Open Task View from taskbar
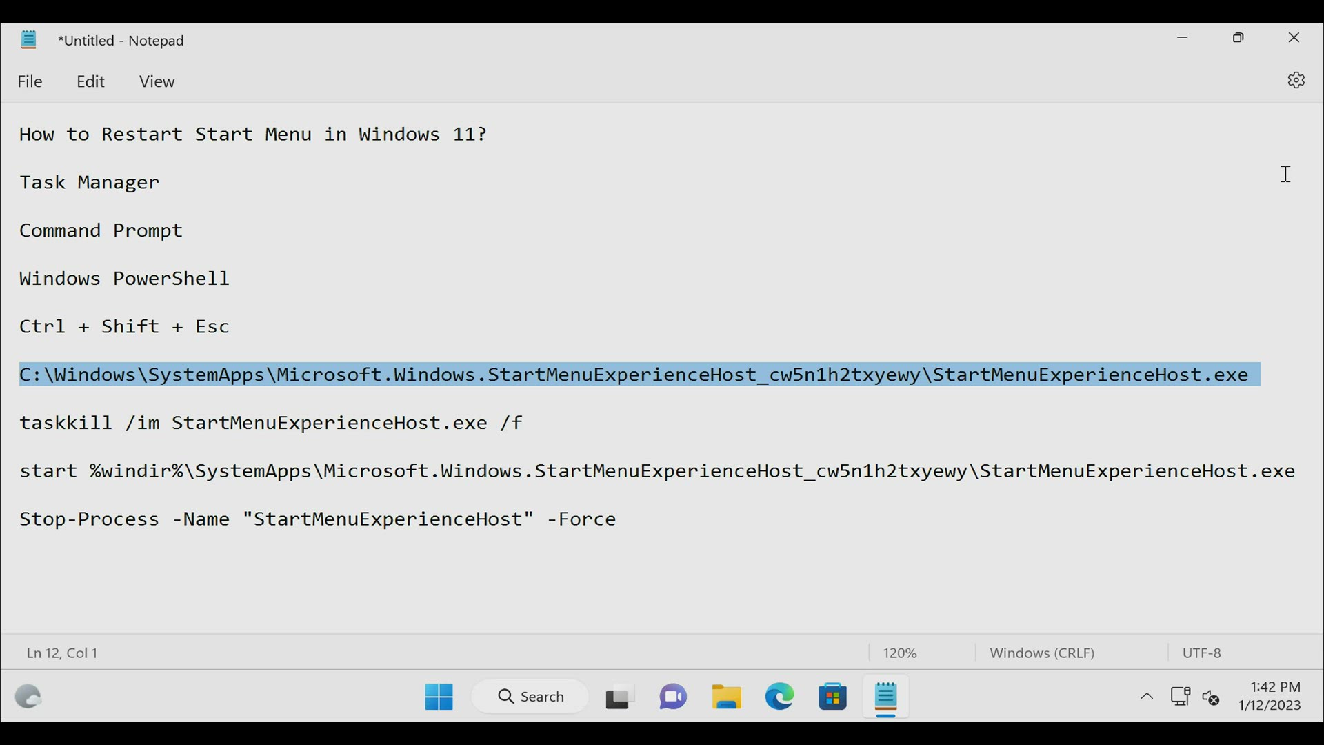The height and width of the screenshot is (745, 1324). tap(620, 697)
